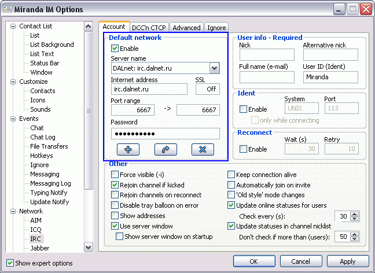Open the Advanced tab

[x=186, y=28]
